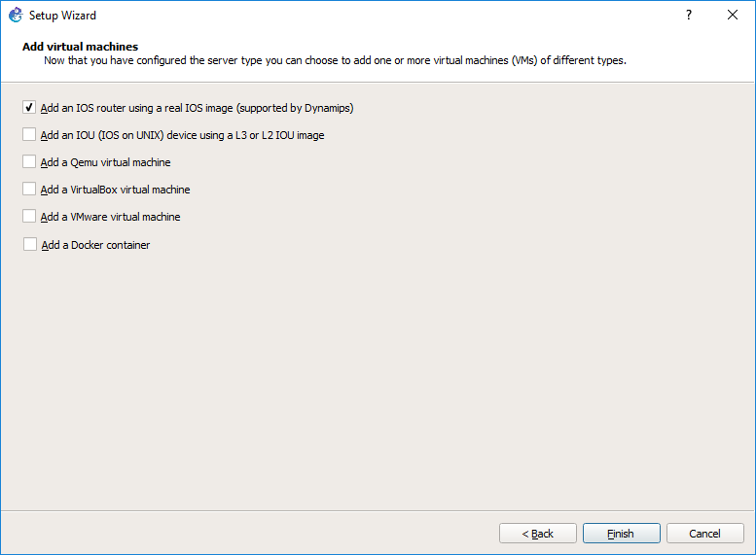This screenshot has height=555, width=756.
Task: Uncheck the IOS router Dynamips checkbox
Action: [x=29, y=107]
